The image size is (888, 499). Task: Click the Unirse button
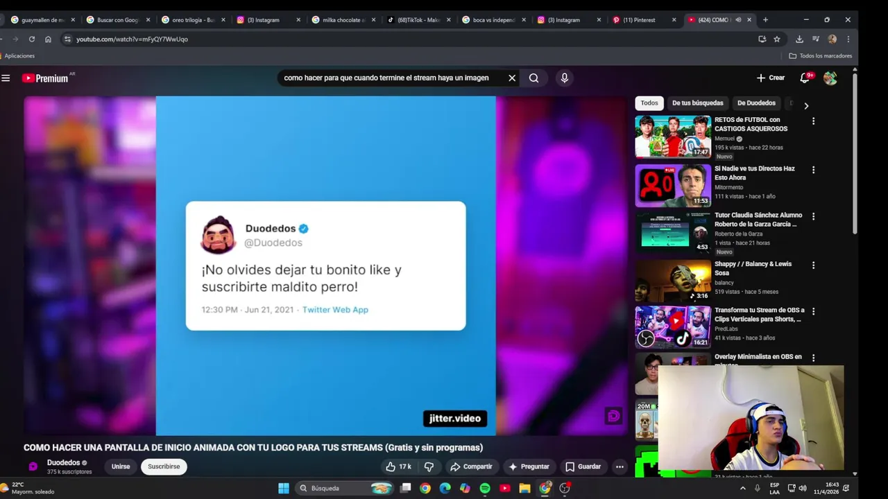121,466
